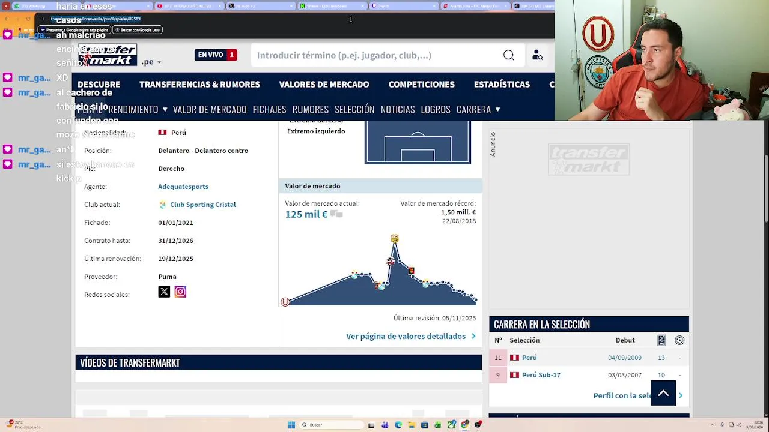
Task: Click the magnifying glass search icon
Action: 509,55
